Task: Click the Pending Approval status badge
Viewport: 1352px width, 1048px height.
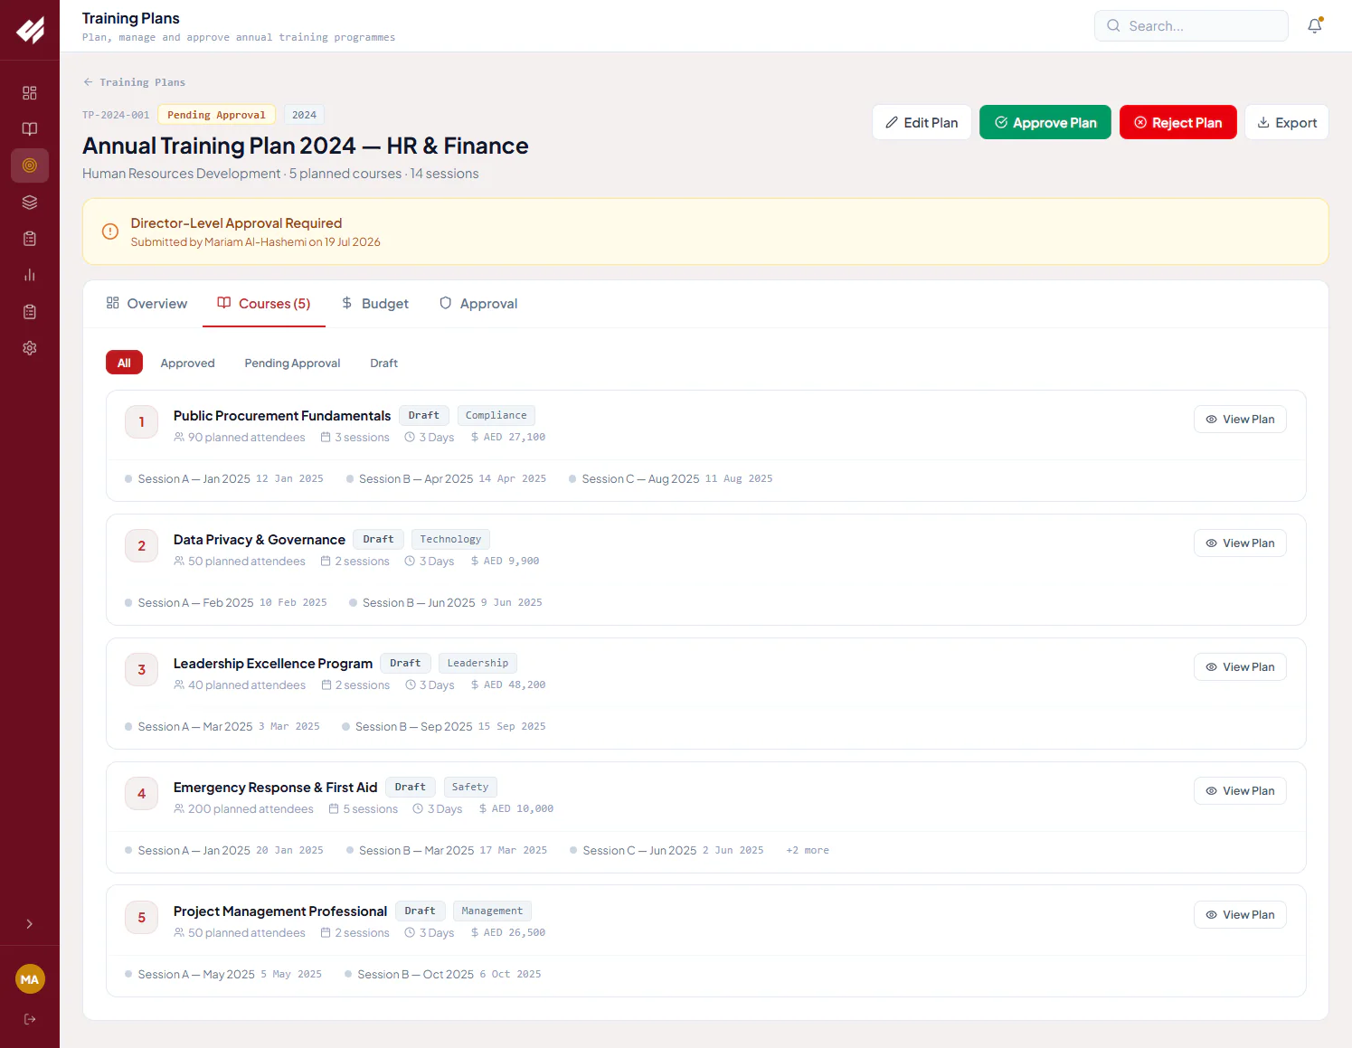Action: [216, 115]
